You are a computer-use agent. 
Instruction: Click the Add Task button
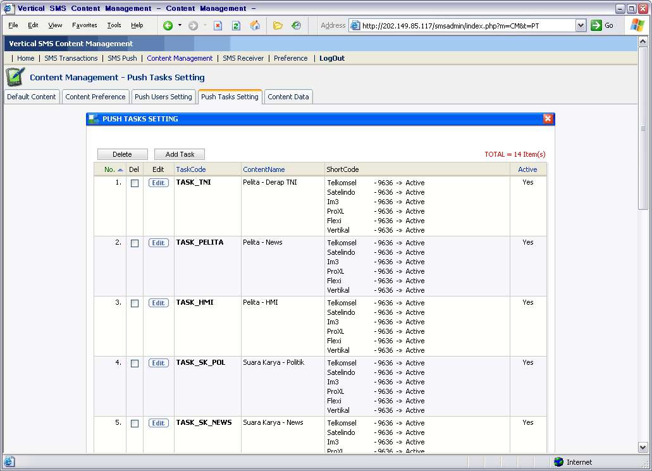(180, 154)
